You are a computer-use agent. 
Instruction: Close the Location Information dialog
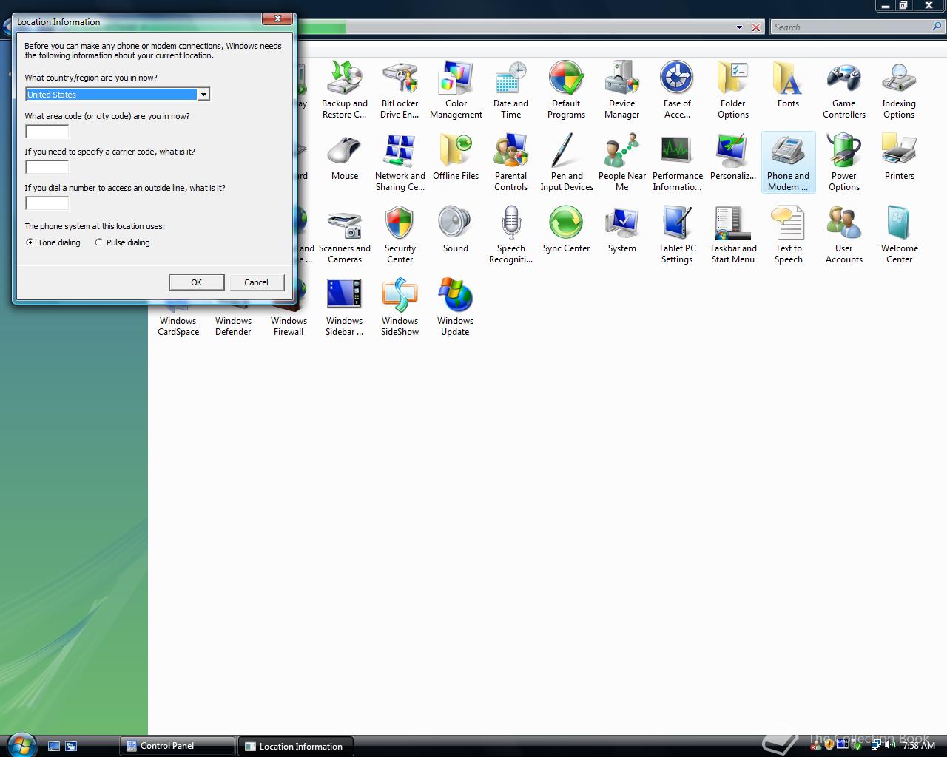pos(277,18)
